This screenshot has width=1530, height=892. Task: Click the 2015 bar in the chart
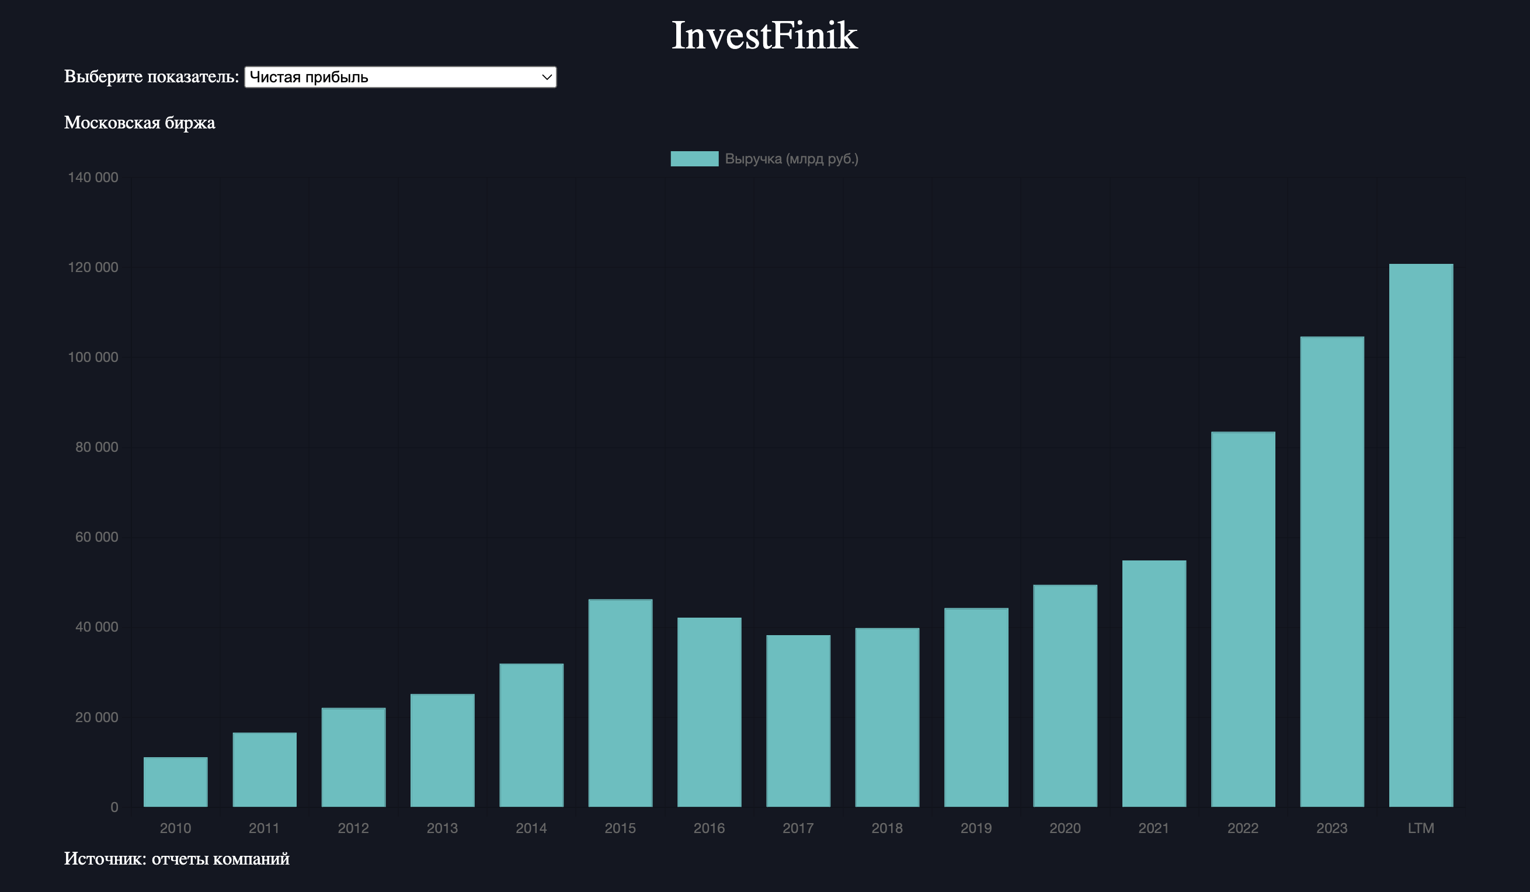pyautogui.click(x=621, y=703)
